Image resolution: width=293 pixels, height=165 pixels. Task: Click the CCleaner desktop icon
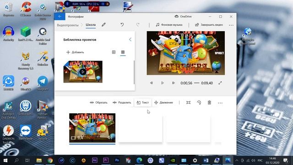[x=26, y=9]
